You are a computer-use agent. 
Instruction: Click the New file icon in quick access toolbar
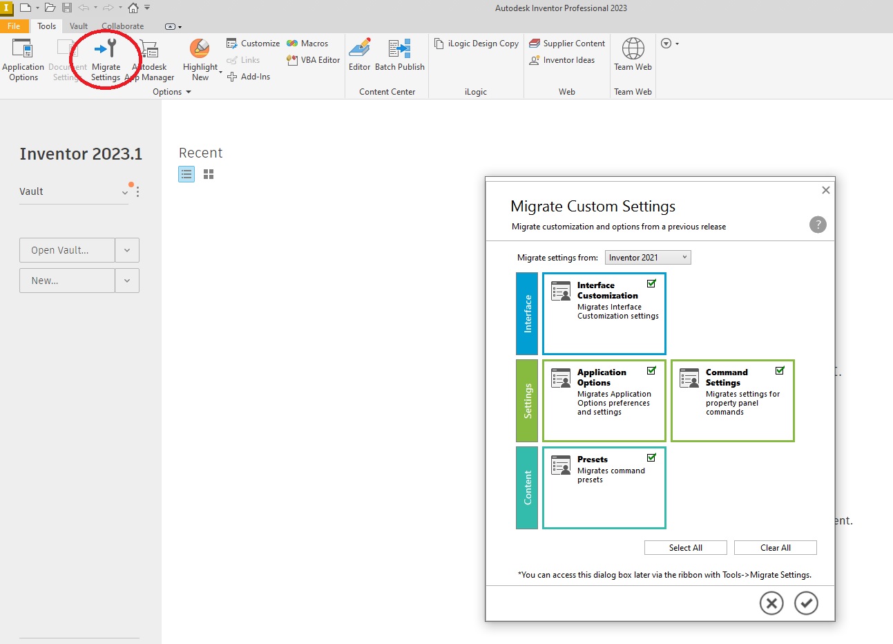tap(26, 8)
